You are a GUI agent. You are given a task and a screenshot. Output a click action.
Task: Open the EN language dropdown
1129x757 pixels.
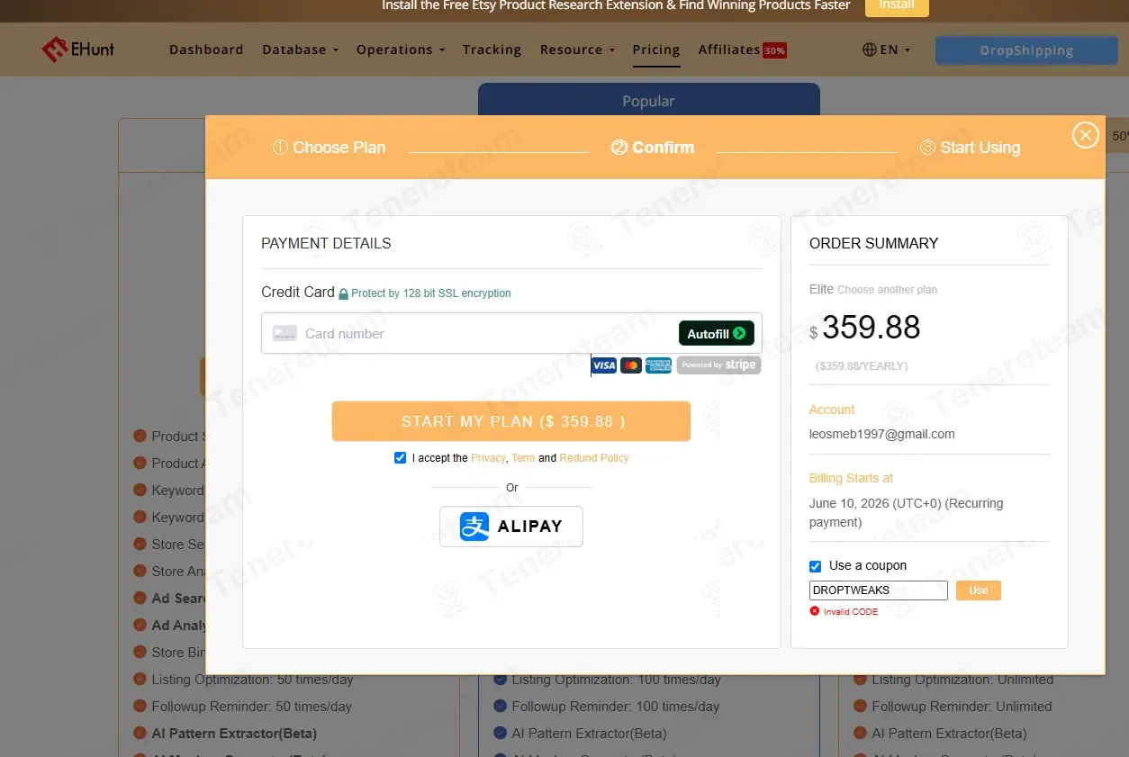tap(887, 50)
